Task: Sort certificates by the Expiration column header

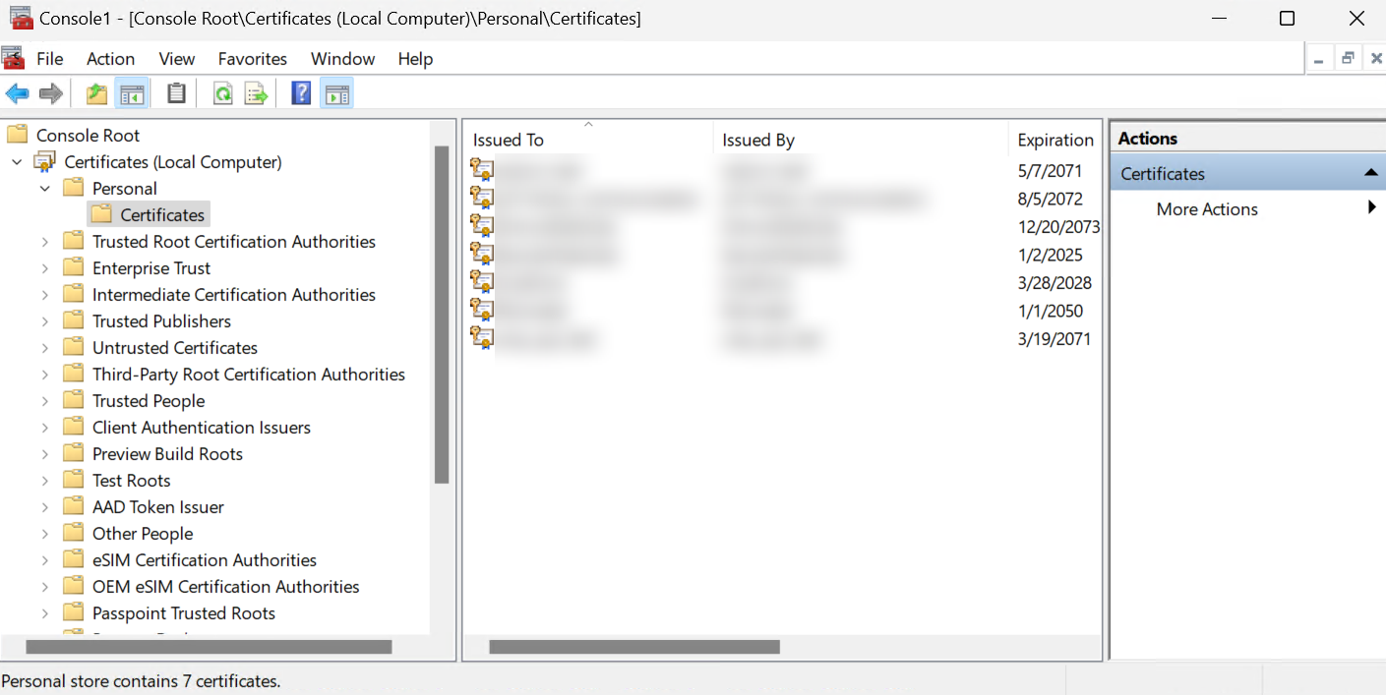Action: click(1055, 139)
